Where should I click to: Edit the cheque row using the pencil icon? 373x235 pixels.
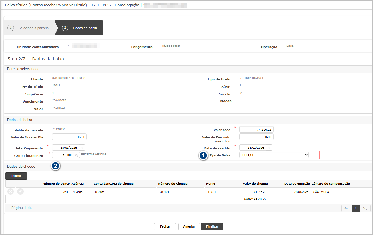[20, 192]
